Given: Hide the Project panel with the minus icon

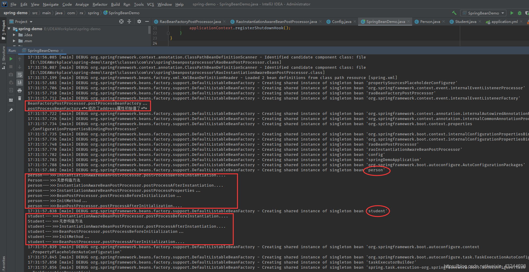Looking at the screenshot, I should [147, 21].
